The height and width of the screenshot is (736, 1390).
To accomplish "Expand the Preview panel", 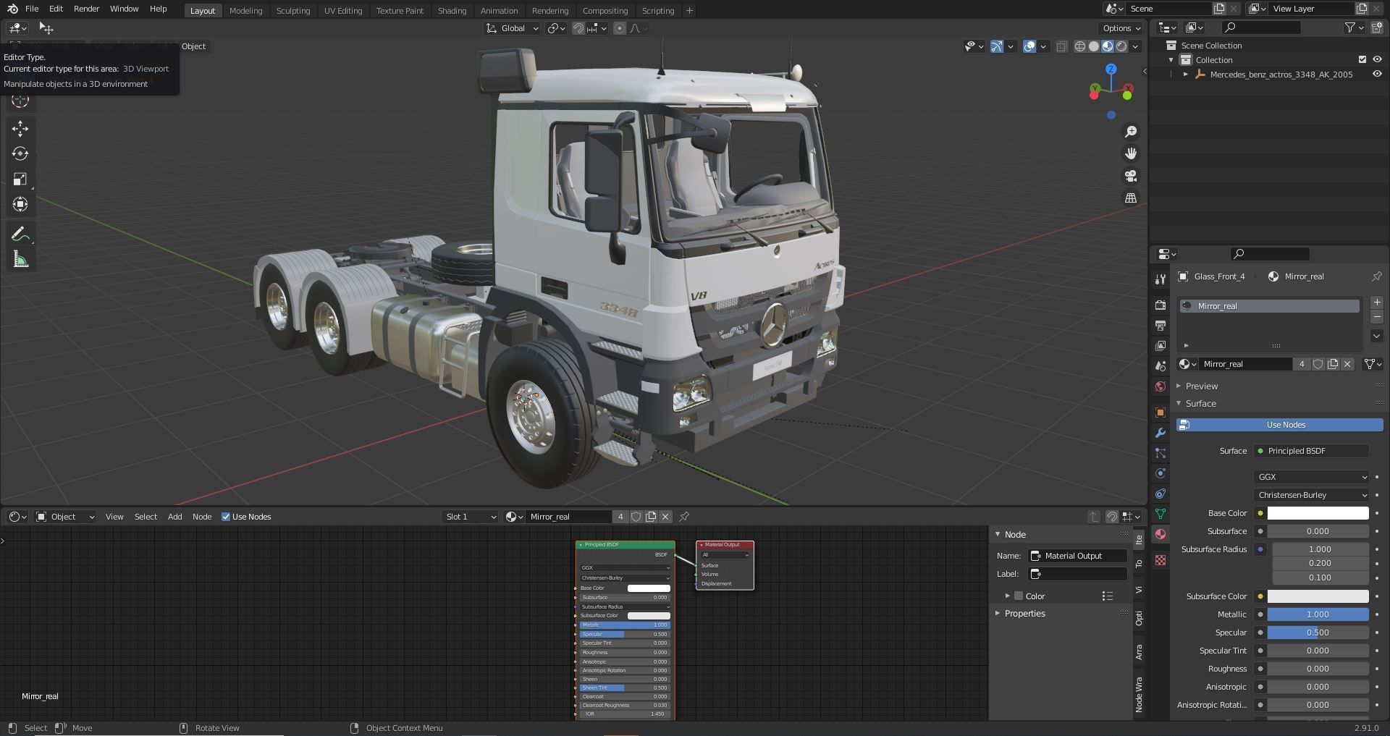I will [x=1202, y=386].
